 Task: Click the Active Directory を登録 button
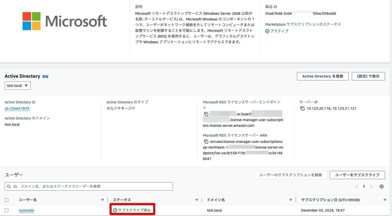point(323,76)
